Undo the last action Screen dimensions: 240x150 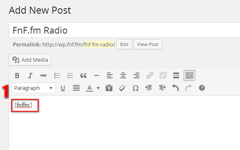pyautogui.click(x=175, y=88)
